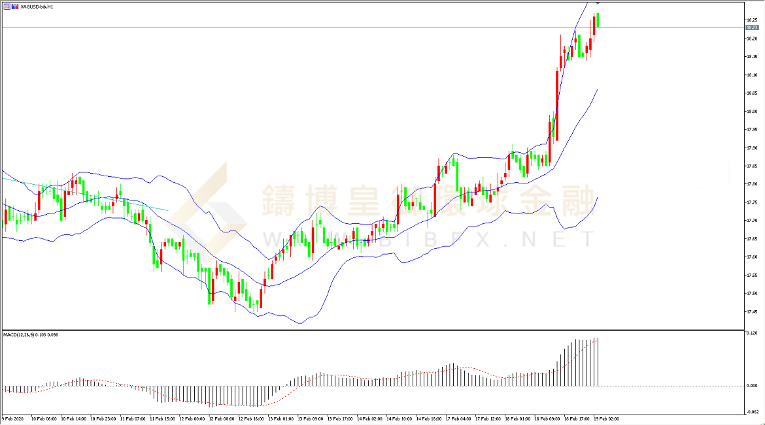Click the MACD(12,26,9) indicator label
This screenshot has height=425, width=765.
[x=30, y=334]
